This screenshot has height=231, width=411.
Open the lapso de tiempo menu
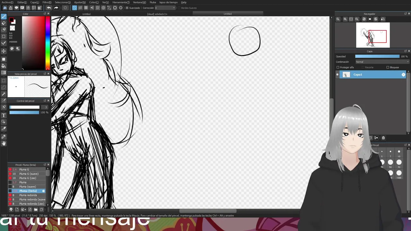point(169,2)
